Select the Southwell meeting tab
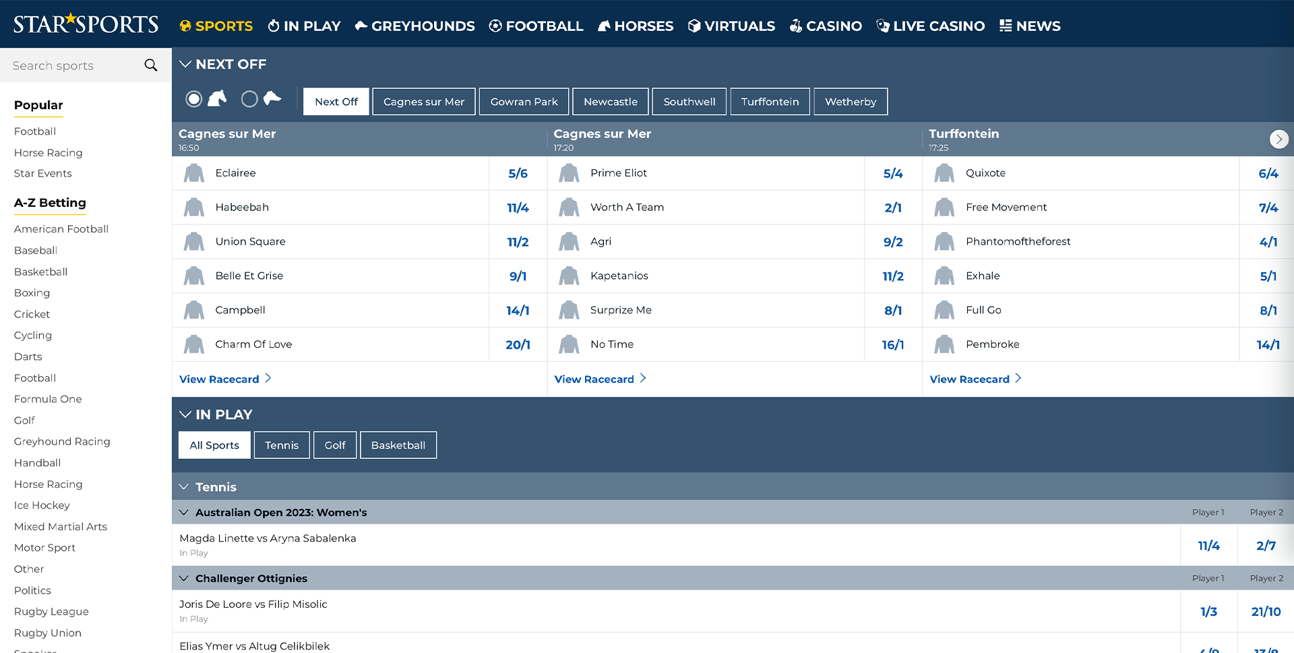Screen dimensions: 1294x653 click(689, 102)
